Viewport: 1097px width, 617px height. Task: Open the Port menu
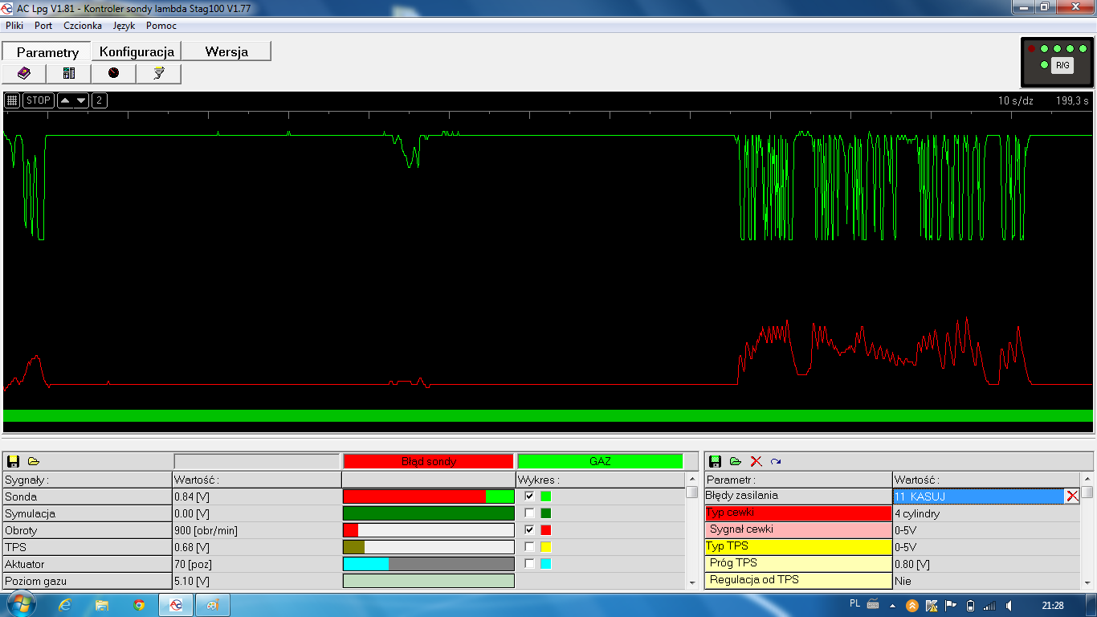point(43,26)
